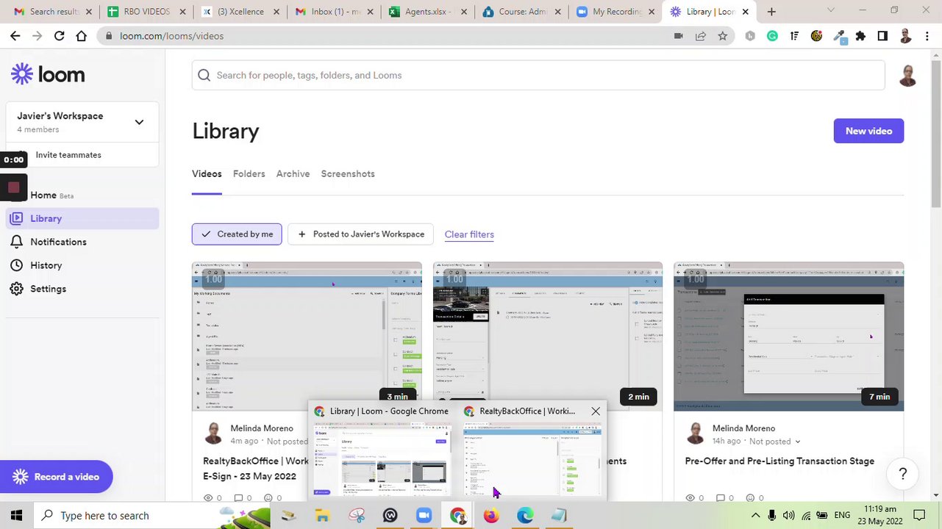The width and height of the screenshot is (942, 529).
Task: Expand Javier's Workspace dropdown
Action: click(139, 122)
